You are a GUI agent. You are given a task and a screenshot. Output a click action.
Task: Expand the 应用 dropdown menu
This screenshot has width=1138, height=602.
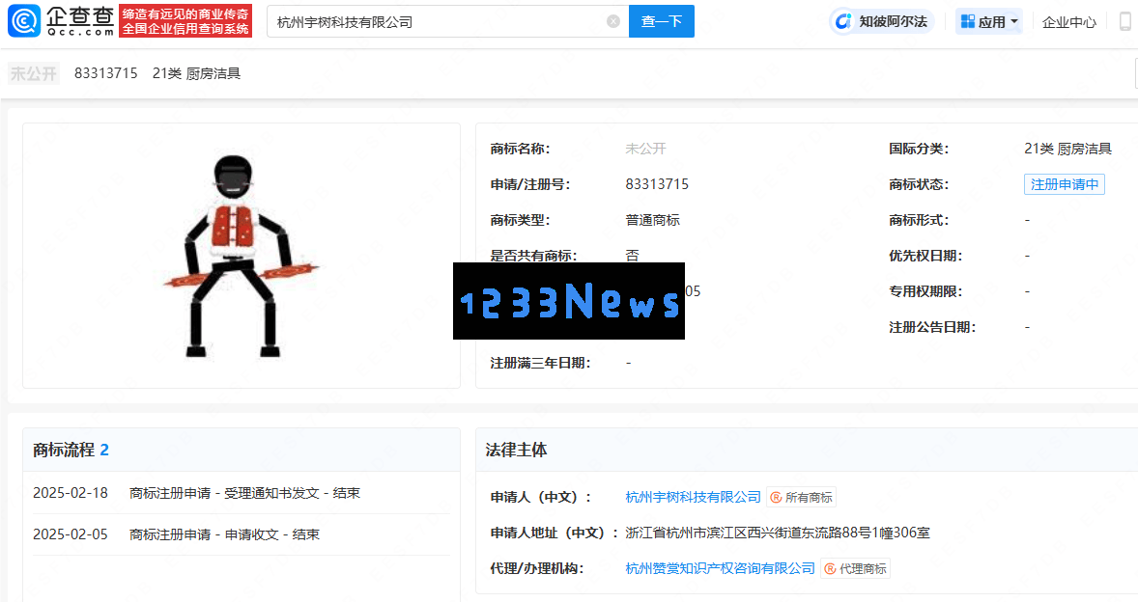point(988,22)
